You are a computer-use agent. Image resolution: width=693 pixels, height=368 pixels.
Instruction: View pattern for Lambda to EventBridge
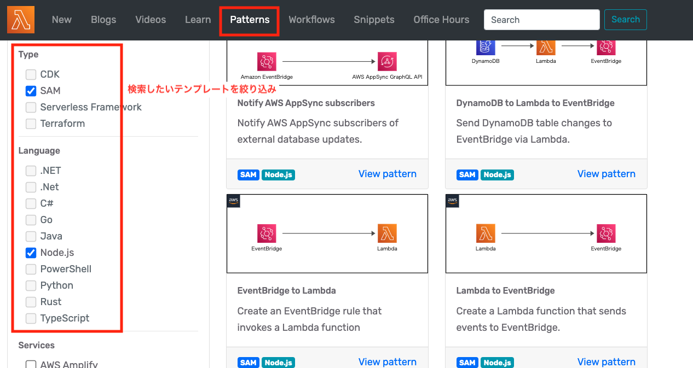(x=607, y=362)
